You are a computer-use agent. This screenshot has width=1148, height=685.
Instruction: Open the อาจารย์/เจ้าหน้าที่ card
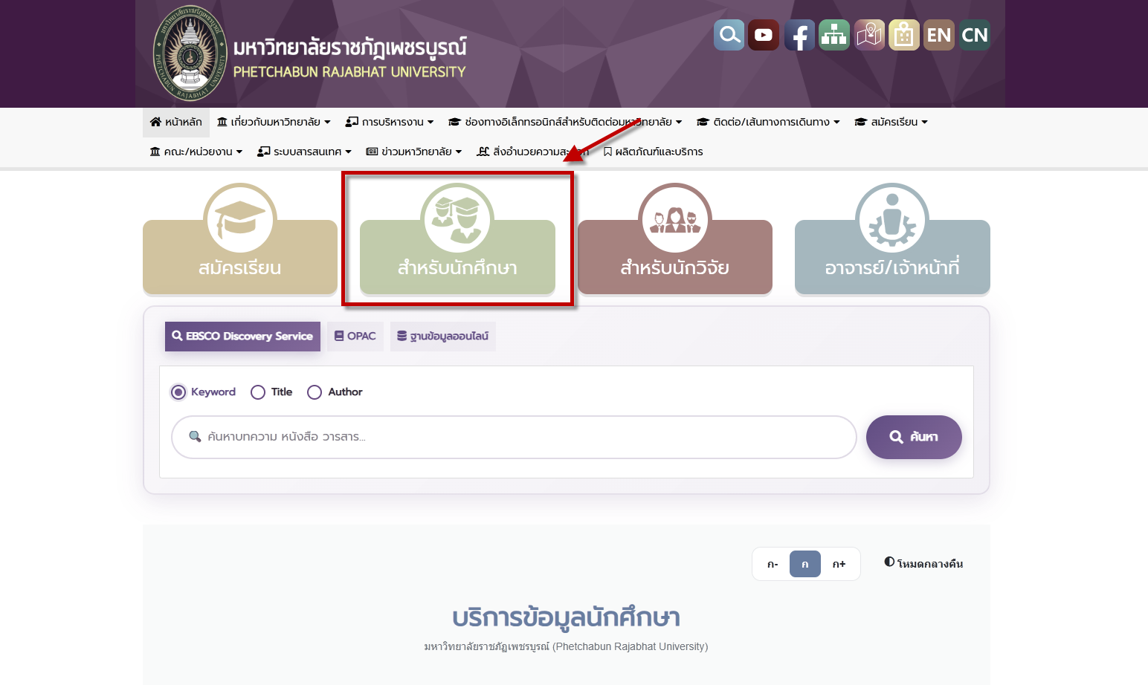(892, 256)
